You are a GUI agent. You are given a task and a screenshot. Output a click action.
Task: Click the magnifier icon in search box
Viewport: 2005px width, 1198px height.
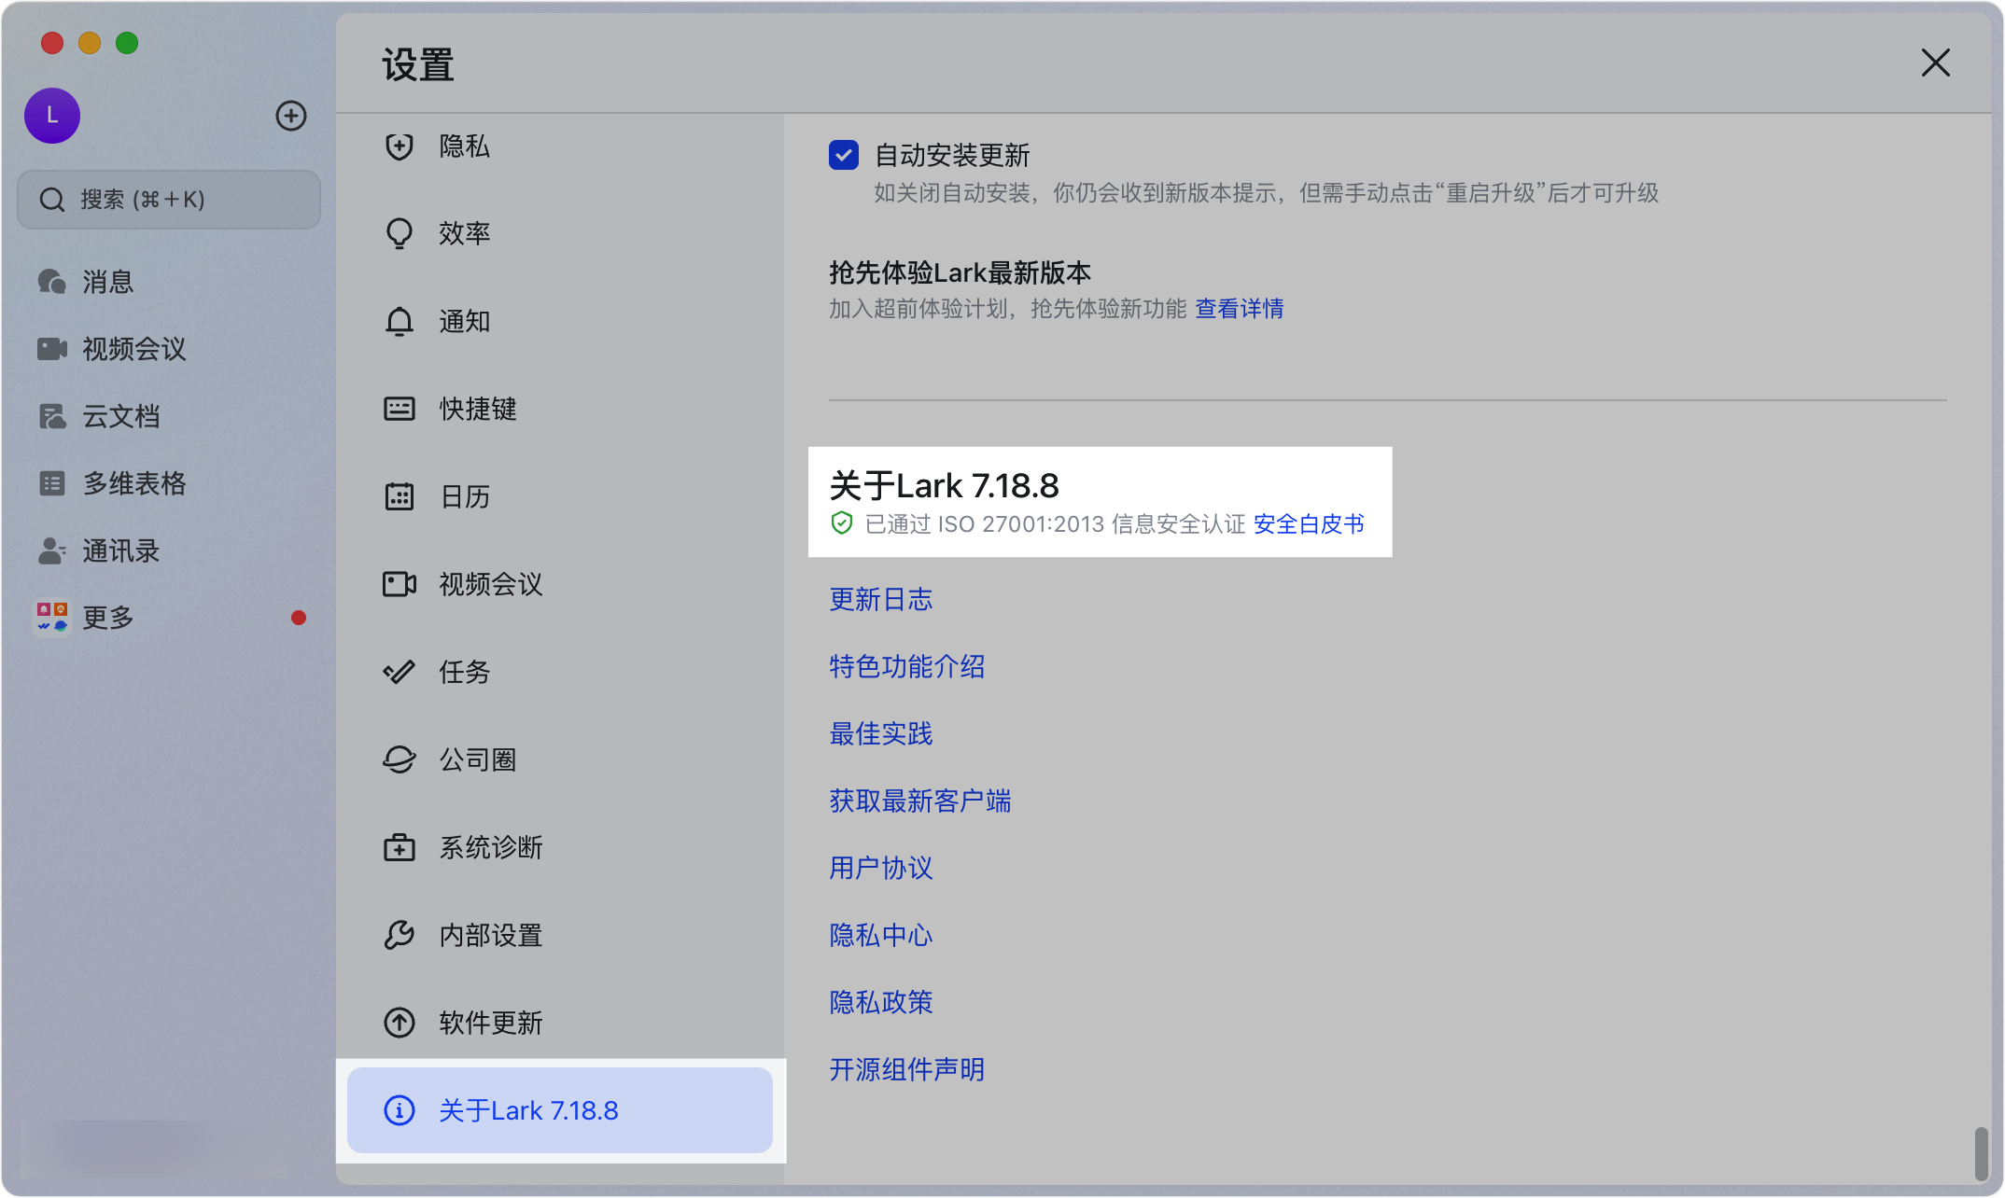(52, 200)
